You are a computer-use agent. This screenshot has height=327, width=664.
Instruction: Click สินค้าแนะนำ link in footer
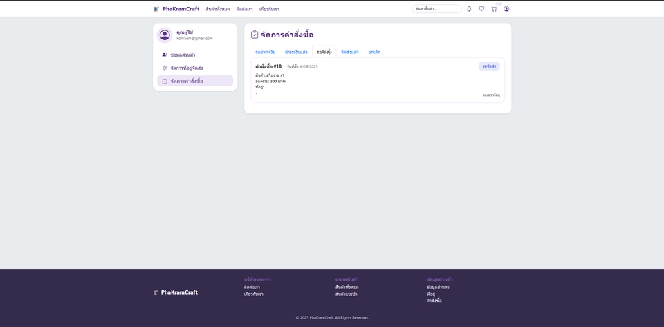(x=346, y=294)
